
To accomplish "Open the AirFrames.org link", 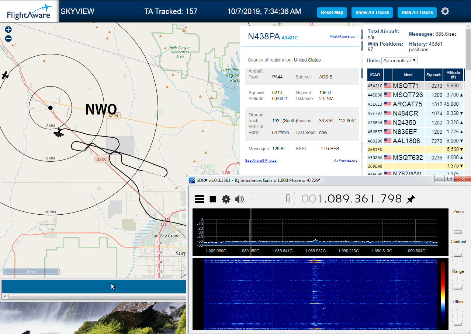I will click(x=346, y=161).
